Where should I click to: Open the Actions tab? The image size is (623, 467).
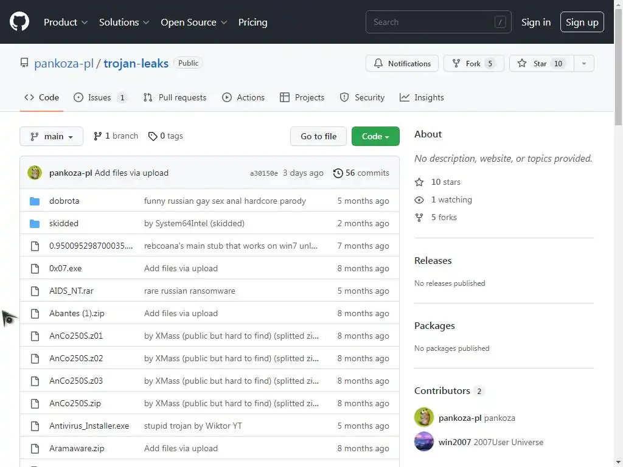click(243, 97)
